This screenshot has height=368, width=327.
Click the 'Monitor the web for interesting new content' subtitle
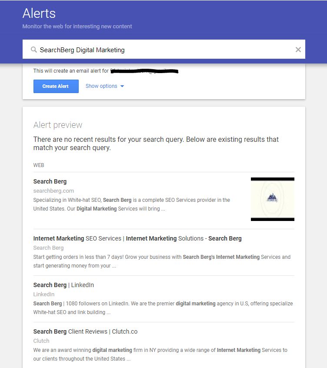pyautogui.click(x=77, y=26)
